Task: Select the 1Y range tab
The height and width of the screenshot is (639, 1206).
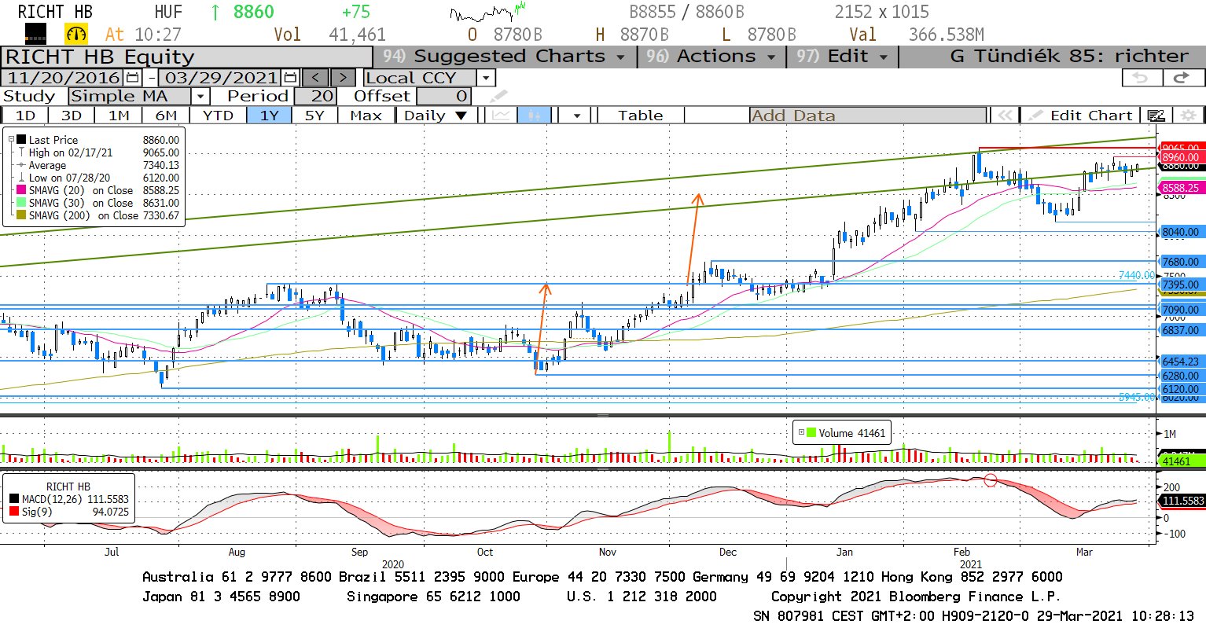Action: [x=270, y=116]
